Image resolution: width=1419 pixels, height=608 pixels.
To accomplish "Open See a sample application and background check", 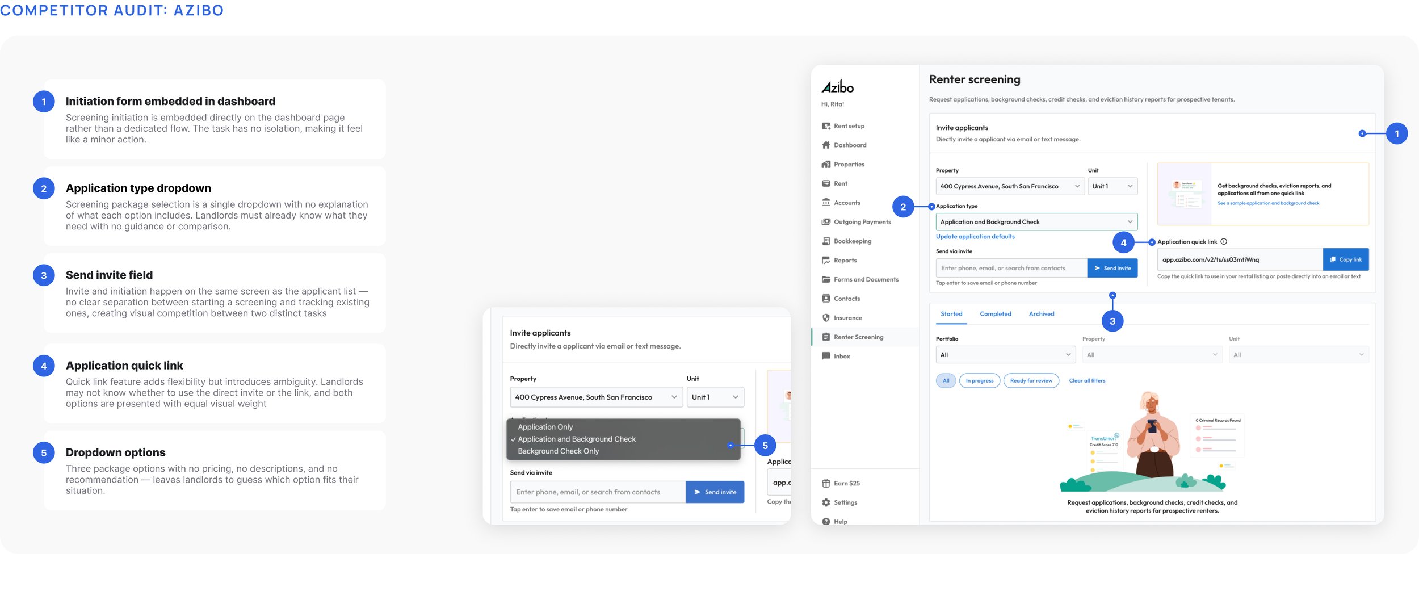I will 1268,203.
